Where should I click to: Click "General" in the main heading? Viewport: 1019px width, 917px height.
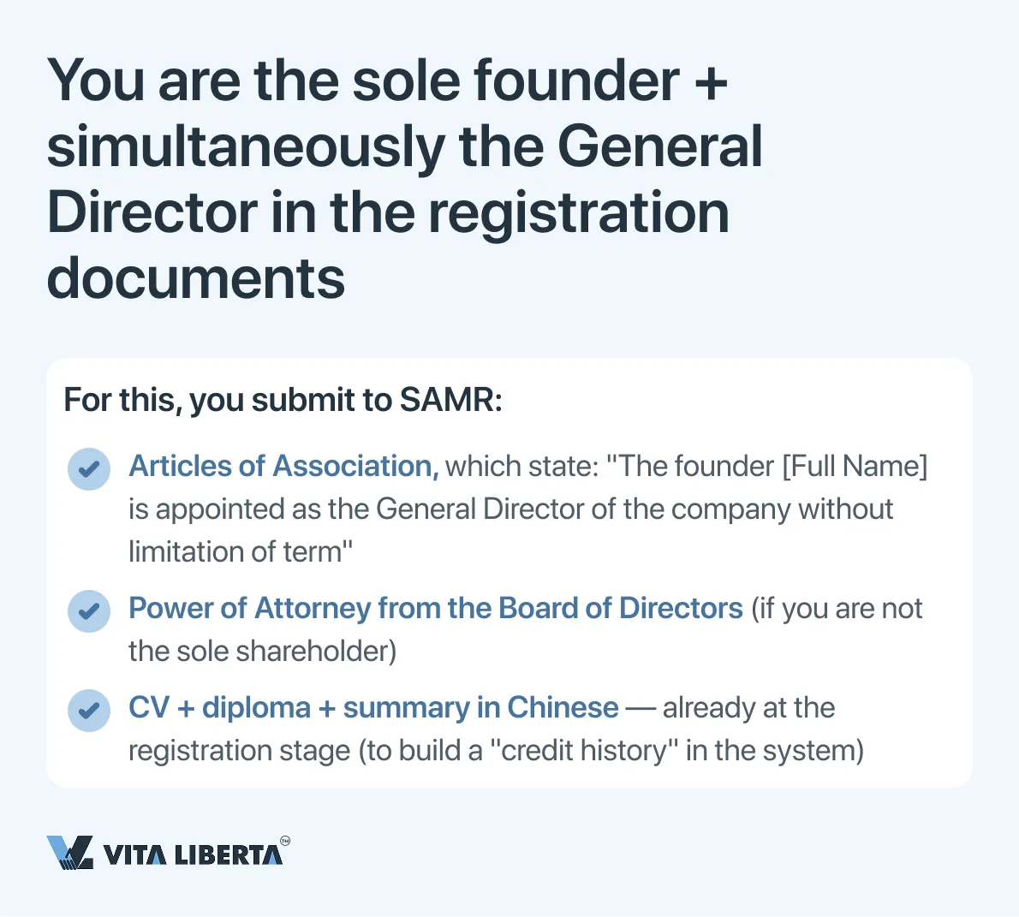(x=660, y=146)
